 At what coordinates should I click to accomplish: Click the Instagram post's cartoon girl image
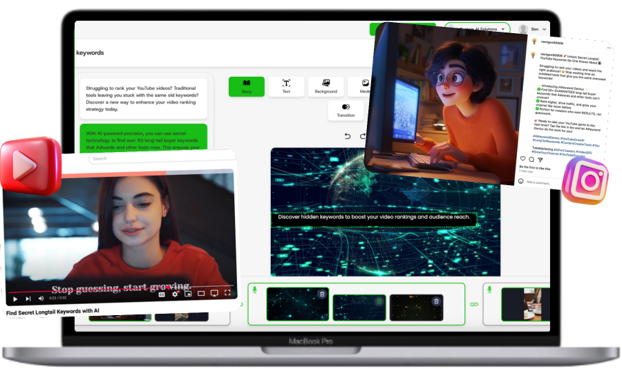click(444, 103)
